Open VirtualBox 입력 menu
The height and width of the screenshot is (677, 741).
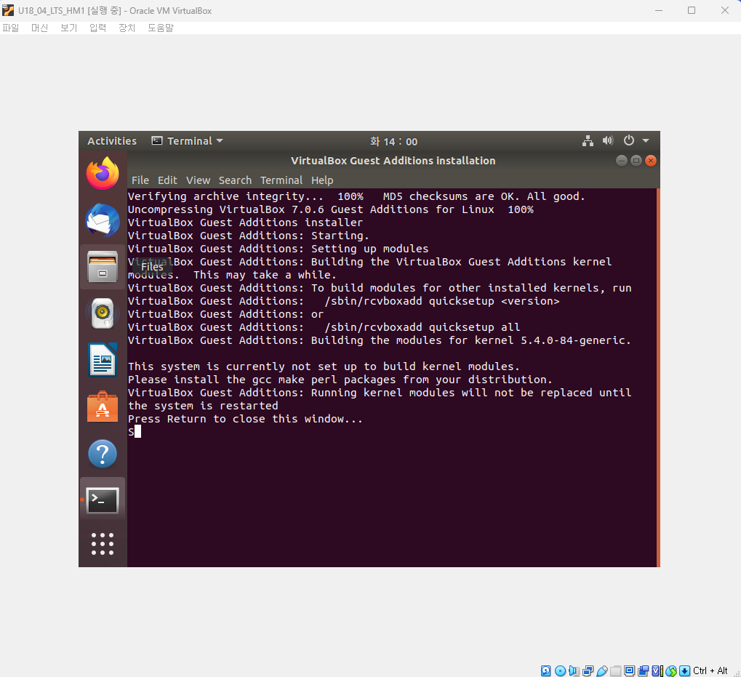[98, 28]
